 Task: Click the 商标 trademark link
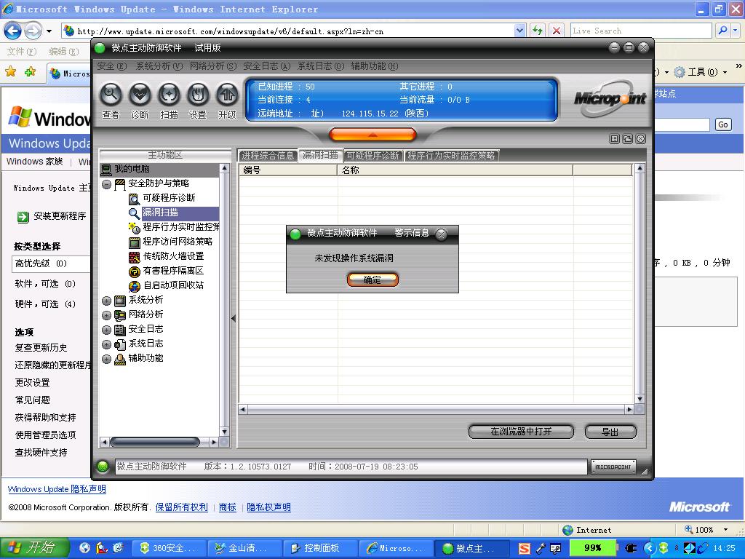click(228, 507)
